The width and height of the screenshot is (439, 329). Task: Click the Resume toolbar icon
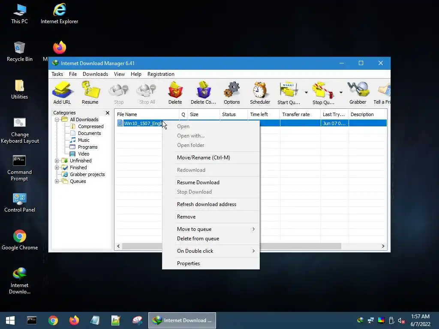click(x=90, y=93)
